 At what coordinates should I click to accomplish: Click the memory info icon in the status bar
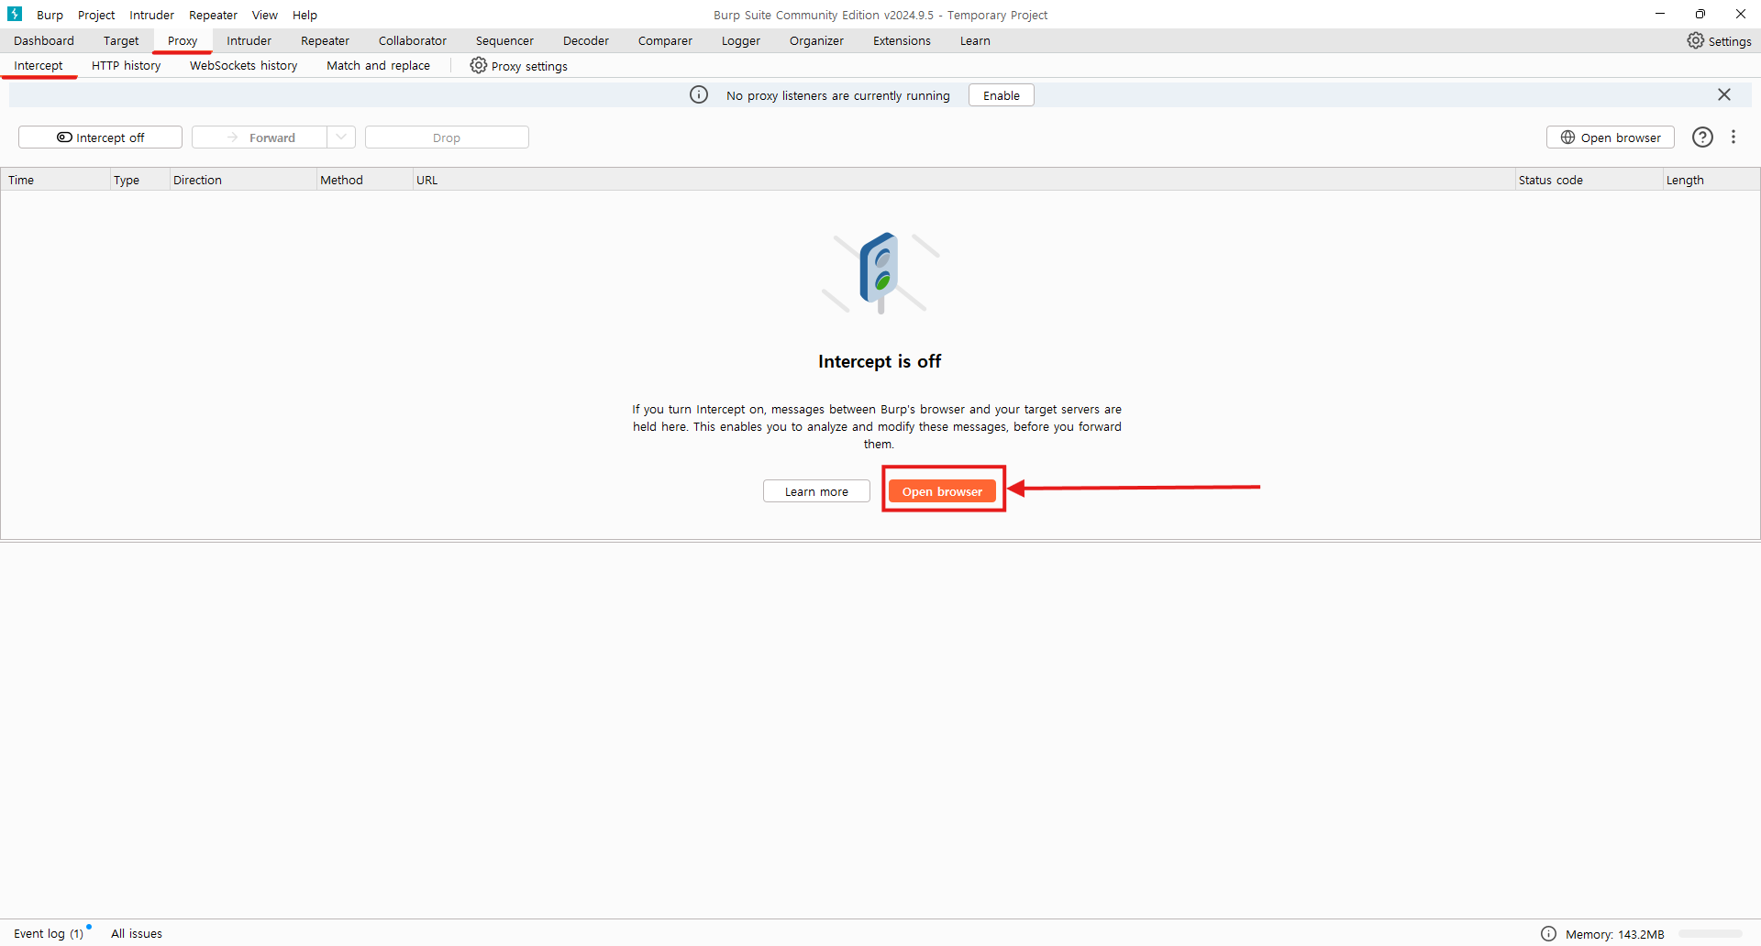tap(1548, 934)
